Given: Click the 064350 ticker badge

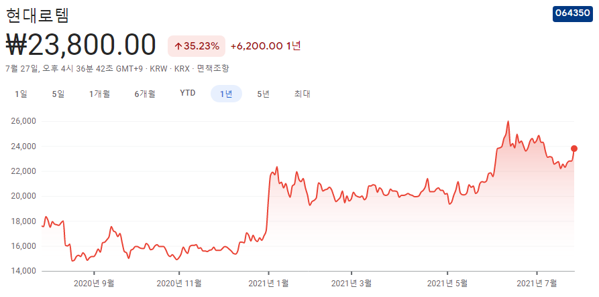Looking at the screenshot, I should pyautogui.click(x=573, y=13).
